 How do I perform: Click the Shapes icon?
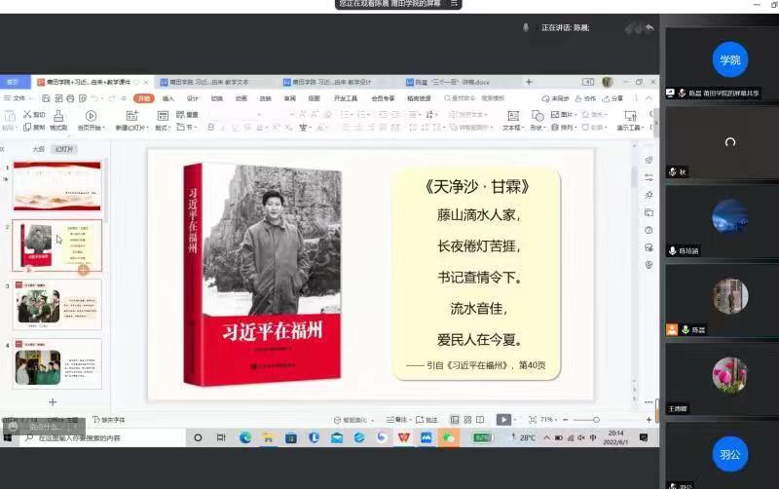pyautogui.click(x=538, y=116)
